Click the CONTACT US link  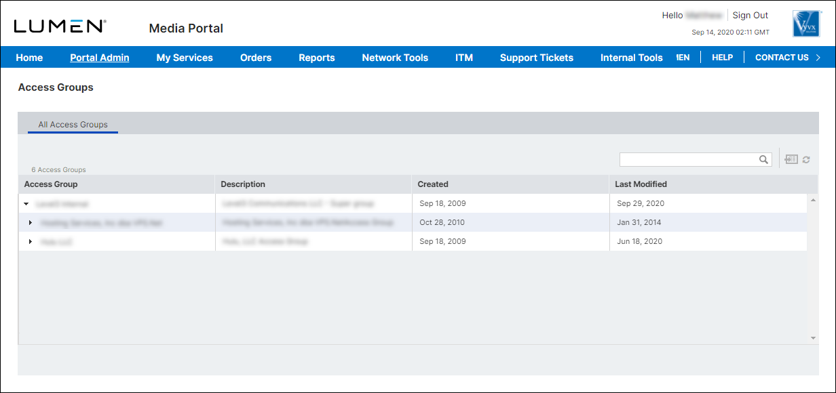click(782, 58)
